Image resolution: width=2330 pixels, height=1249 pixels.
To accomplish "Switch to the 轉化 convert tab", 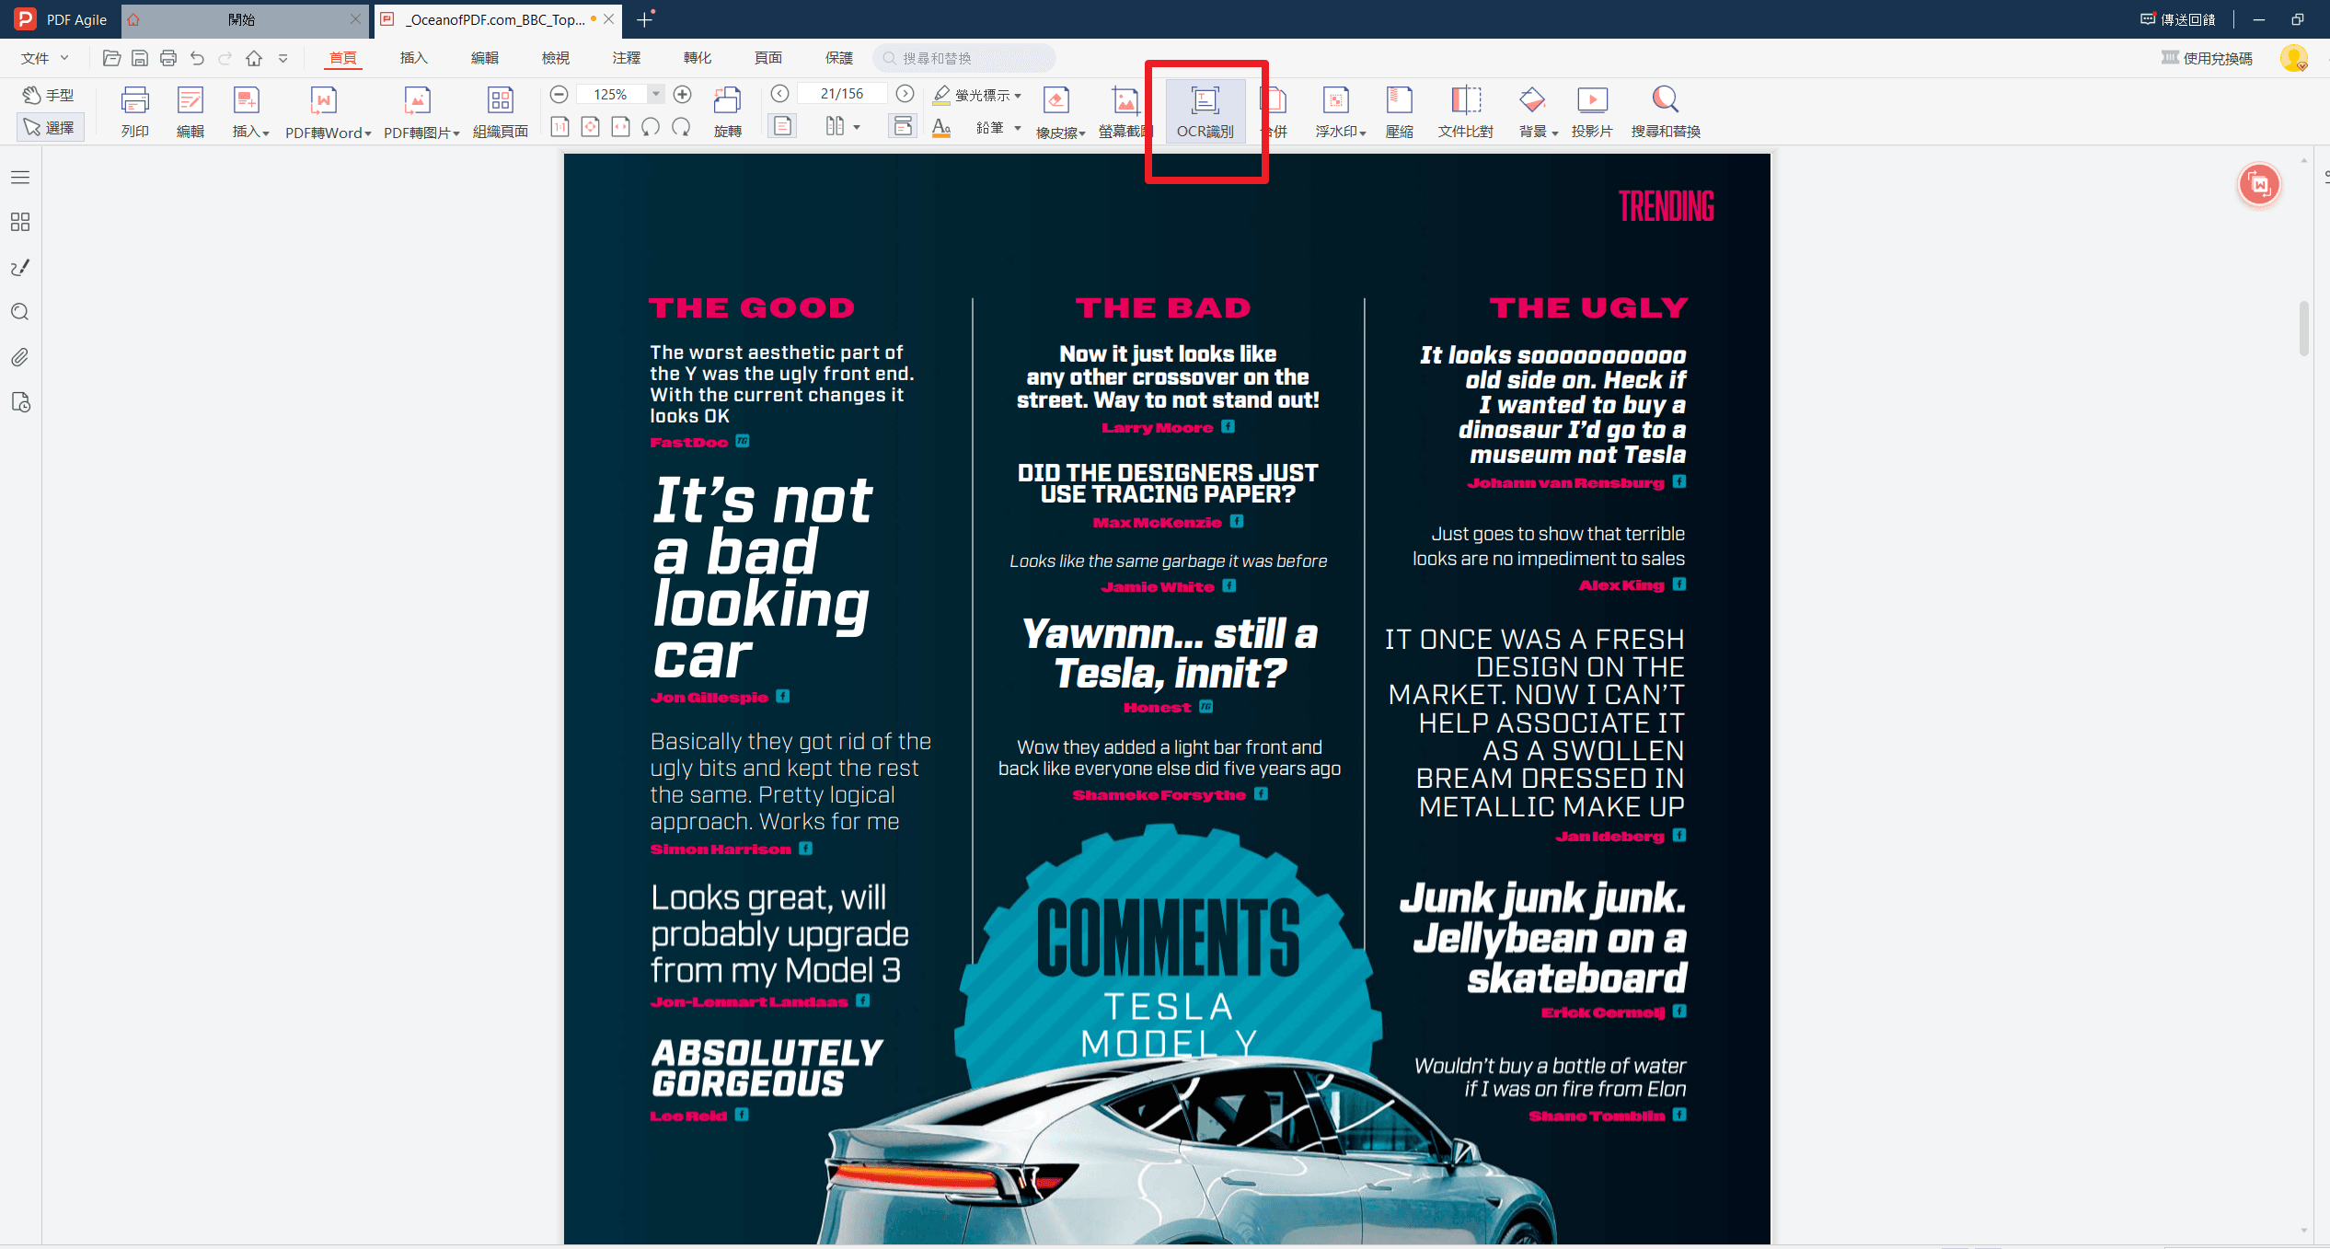I will (698, 58).
